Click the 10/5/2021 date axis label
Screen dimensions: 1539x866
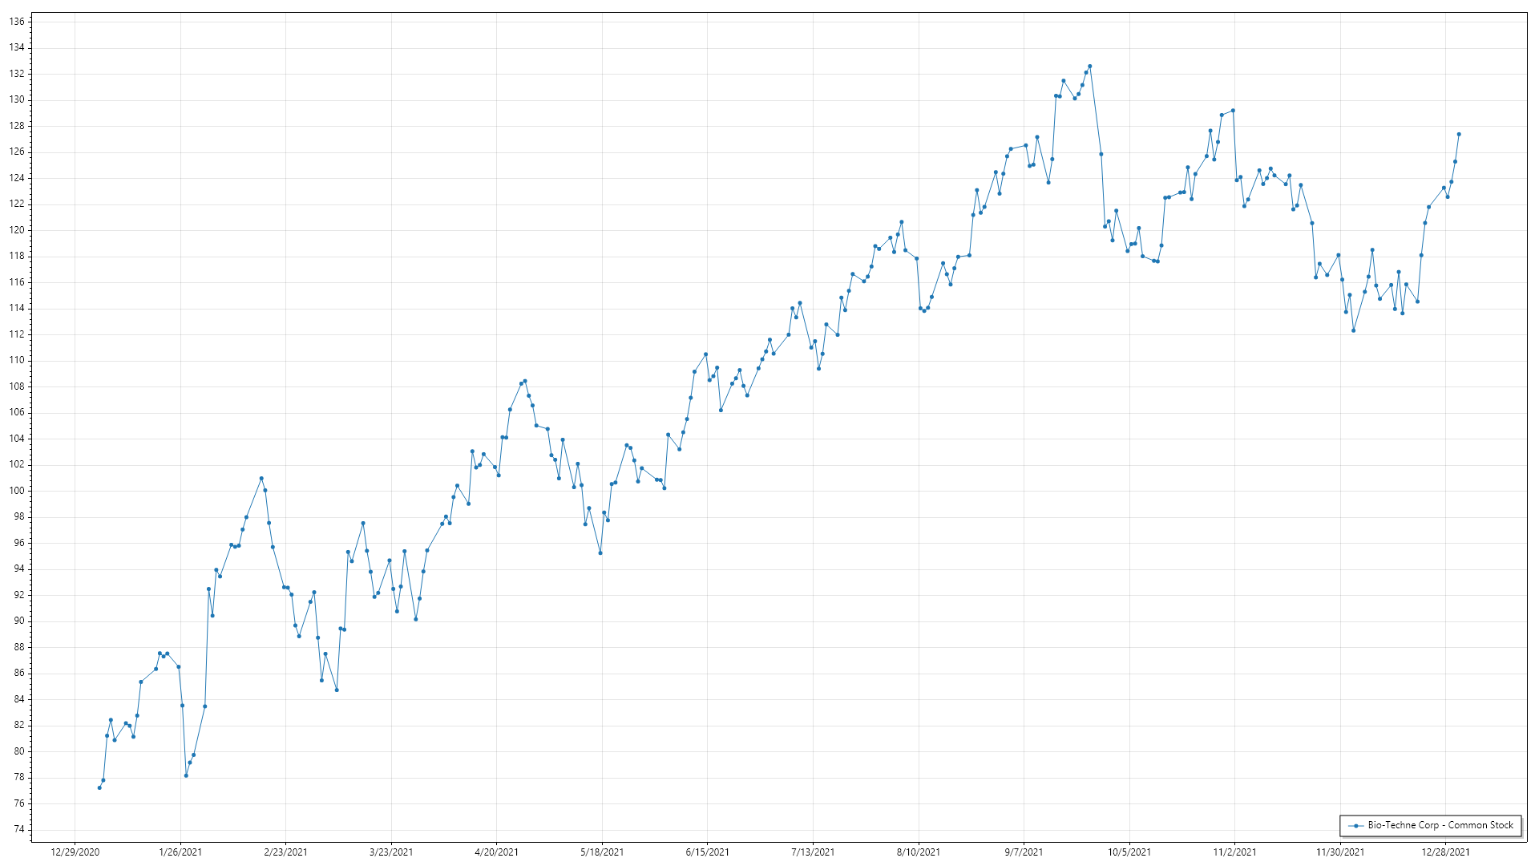click(x=1129, y=852)
